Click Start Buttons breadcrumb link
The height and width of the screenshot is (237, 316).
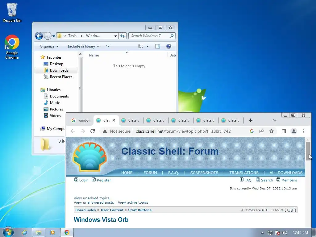click(140, 210)
